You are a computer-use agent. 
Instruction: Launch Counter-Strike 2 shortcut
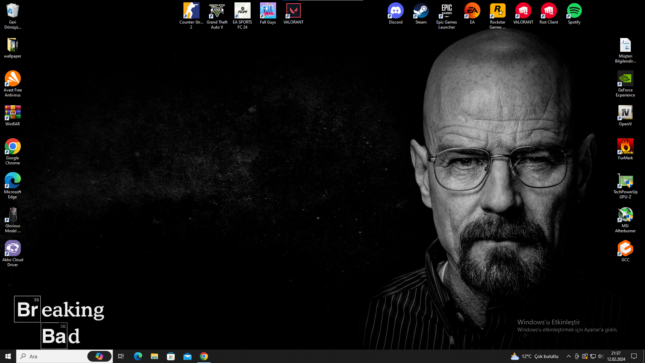pyautogui.click(x=191, y=16)
